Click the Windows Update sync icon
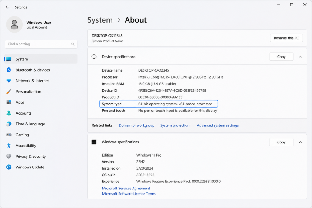 coord(9,167)
